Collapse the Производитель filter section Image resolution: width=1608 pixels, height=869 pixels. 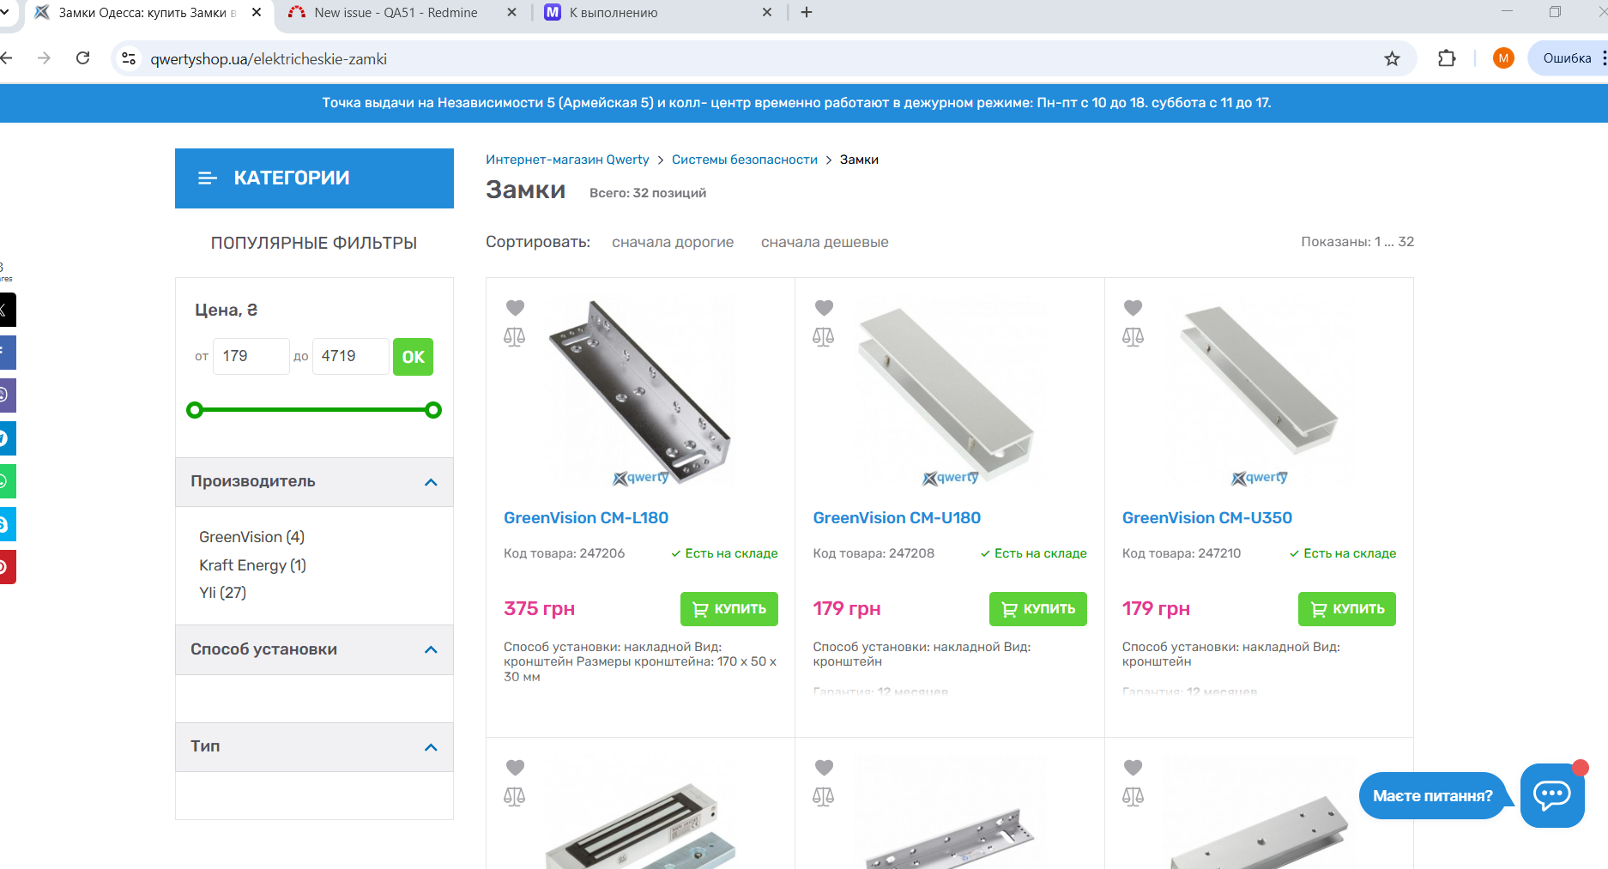(431, 482)
